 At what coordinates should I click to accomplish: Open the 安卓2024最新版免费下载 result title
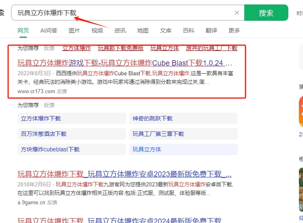(x=119, y=220)
